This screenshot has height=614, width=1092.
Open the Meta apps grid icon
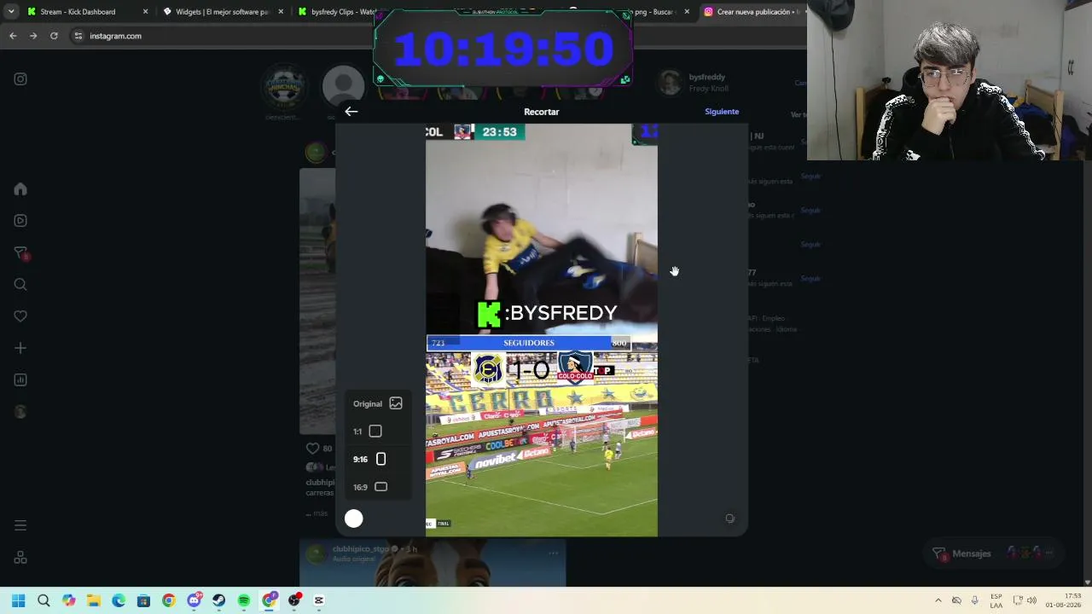pyautogui.click(x=20, y=558)
